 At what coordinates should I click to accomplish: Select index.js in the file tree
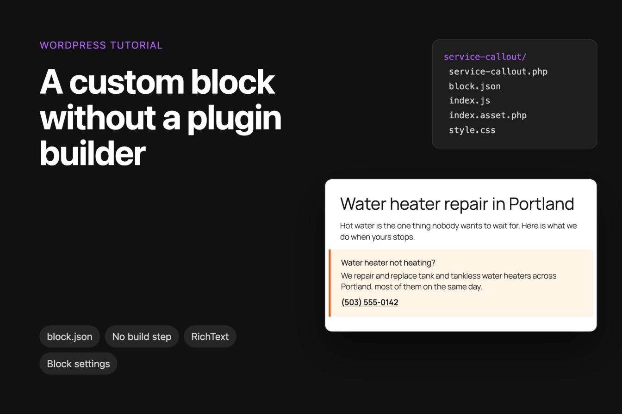coord(469,101)
